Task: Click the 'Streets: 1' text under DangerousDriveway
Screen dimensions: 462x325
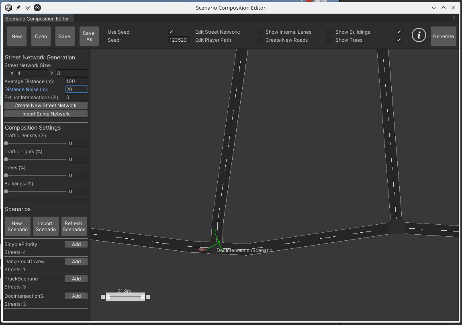Action: click(x=15, y=269)
